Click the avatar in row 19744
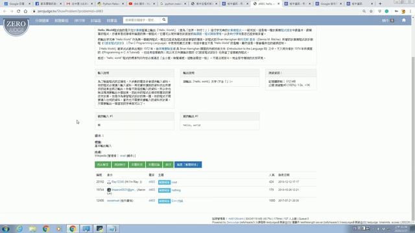Viewport: 415px width, 233px height. click(x=109, y=190)
